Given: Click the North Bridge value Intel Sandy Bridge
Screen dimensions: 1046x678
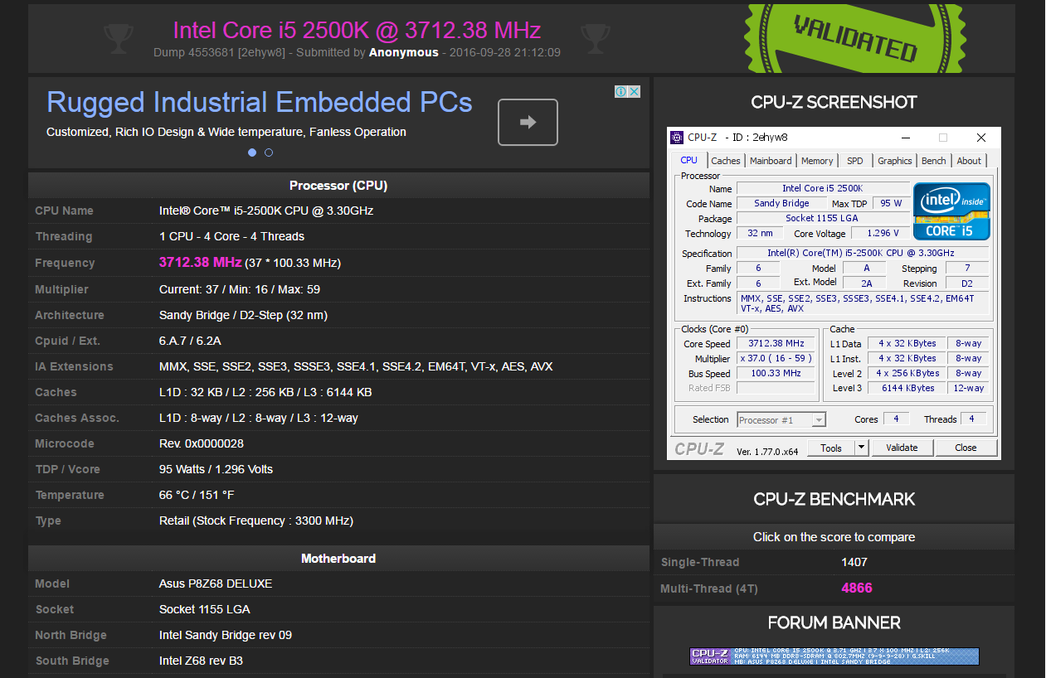Looking at the screenshot, I should [x=226, y=635].
